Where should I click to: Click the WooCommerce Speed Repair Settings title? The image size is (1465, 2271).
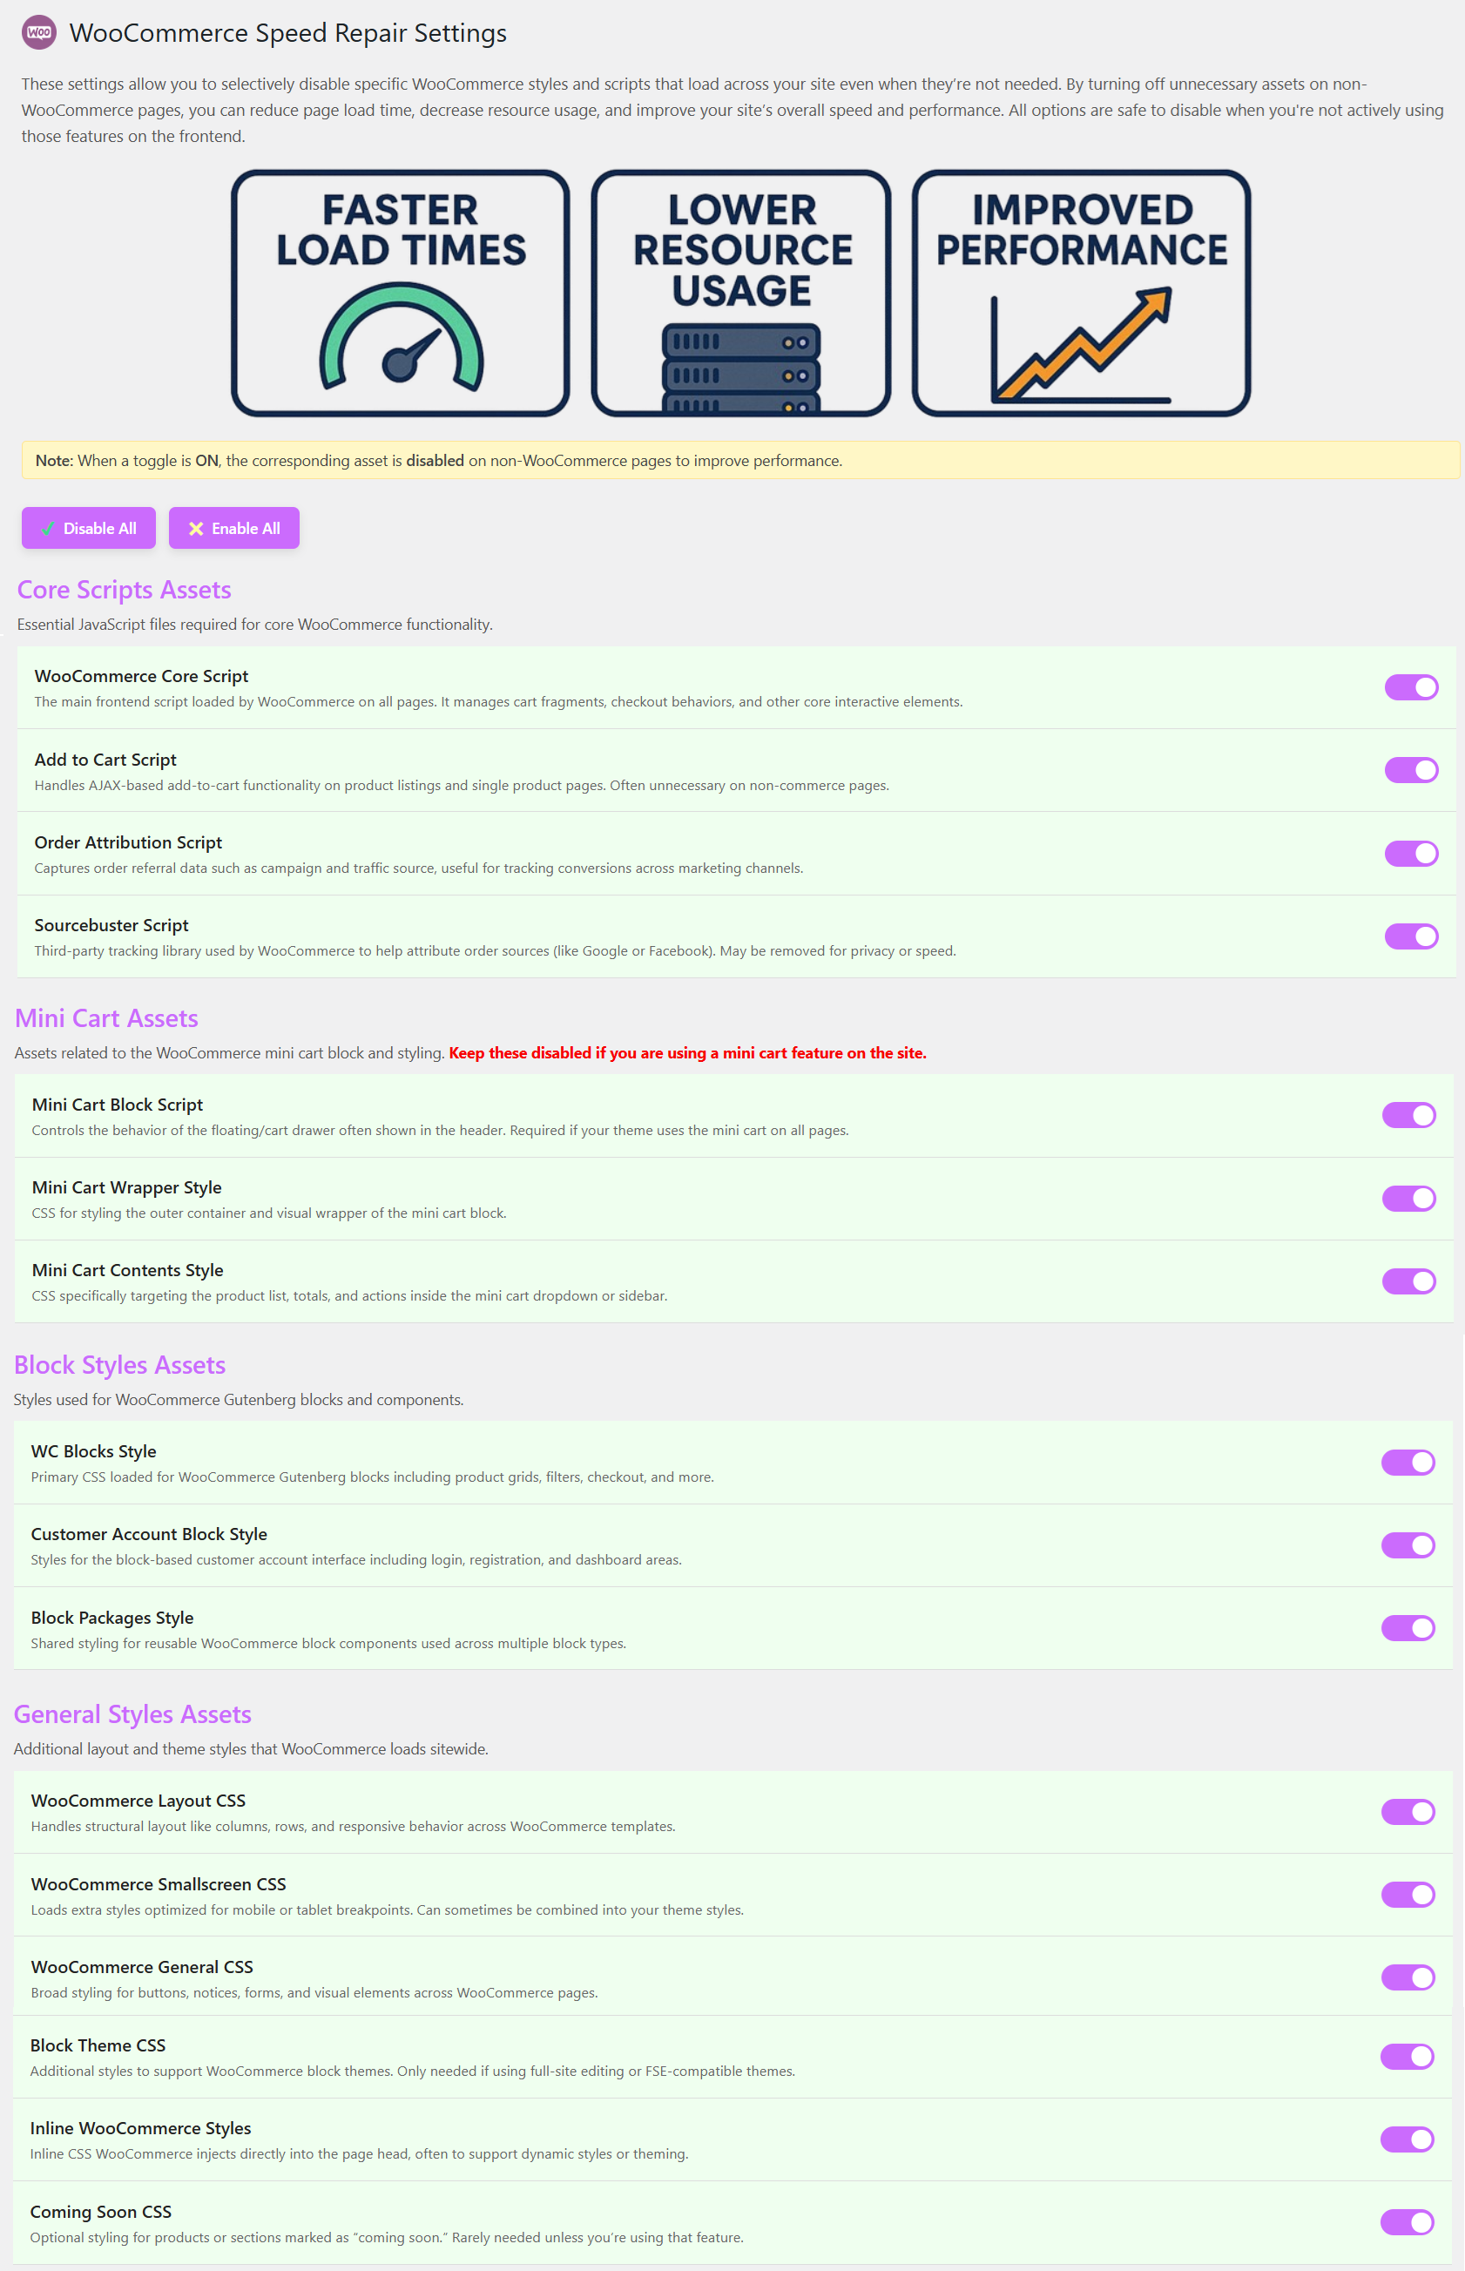287,33
